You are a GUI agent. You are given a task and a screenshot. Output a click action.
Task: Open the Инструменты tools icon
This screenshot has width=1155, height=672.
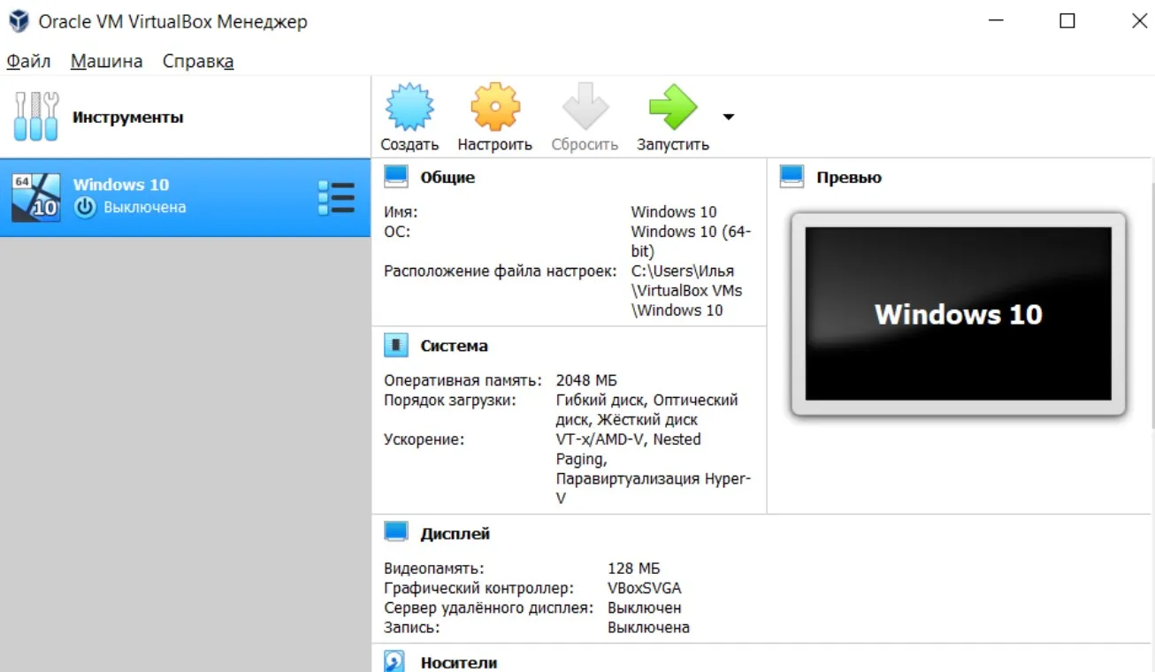point(36,117)
